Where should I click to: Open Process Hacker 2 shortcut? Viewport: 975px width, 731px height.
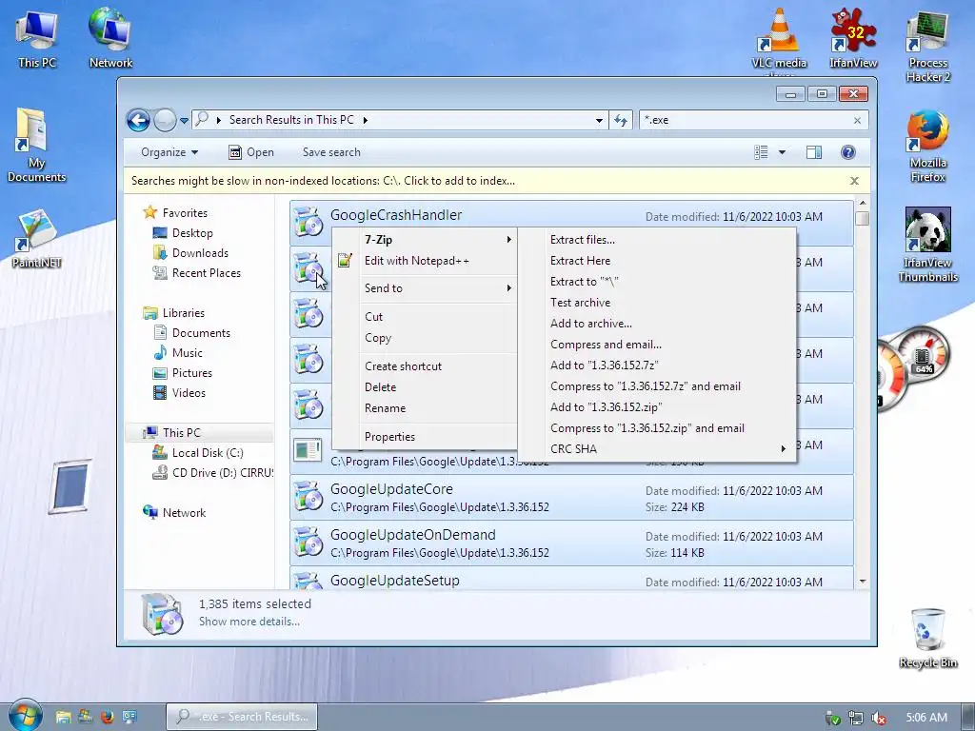pyautogui.click(x=927, y=47)
